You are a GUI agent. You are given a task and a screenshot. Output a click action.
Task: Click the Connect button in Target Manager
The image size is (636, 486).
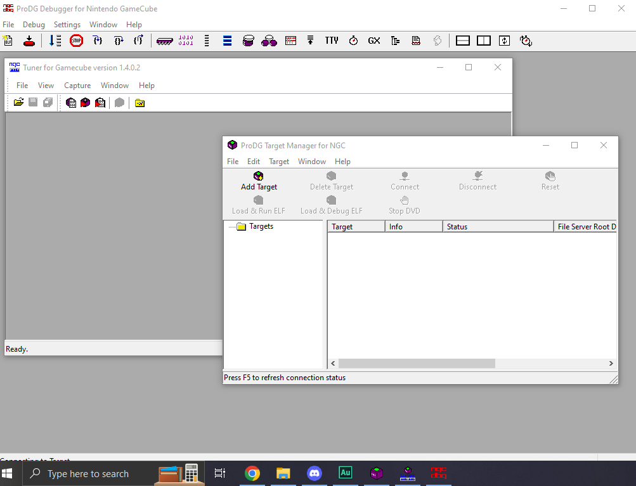click(x=405, y=181)
